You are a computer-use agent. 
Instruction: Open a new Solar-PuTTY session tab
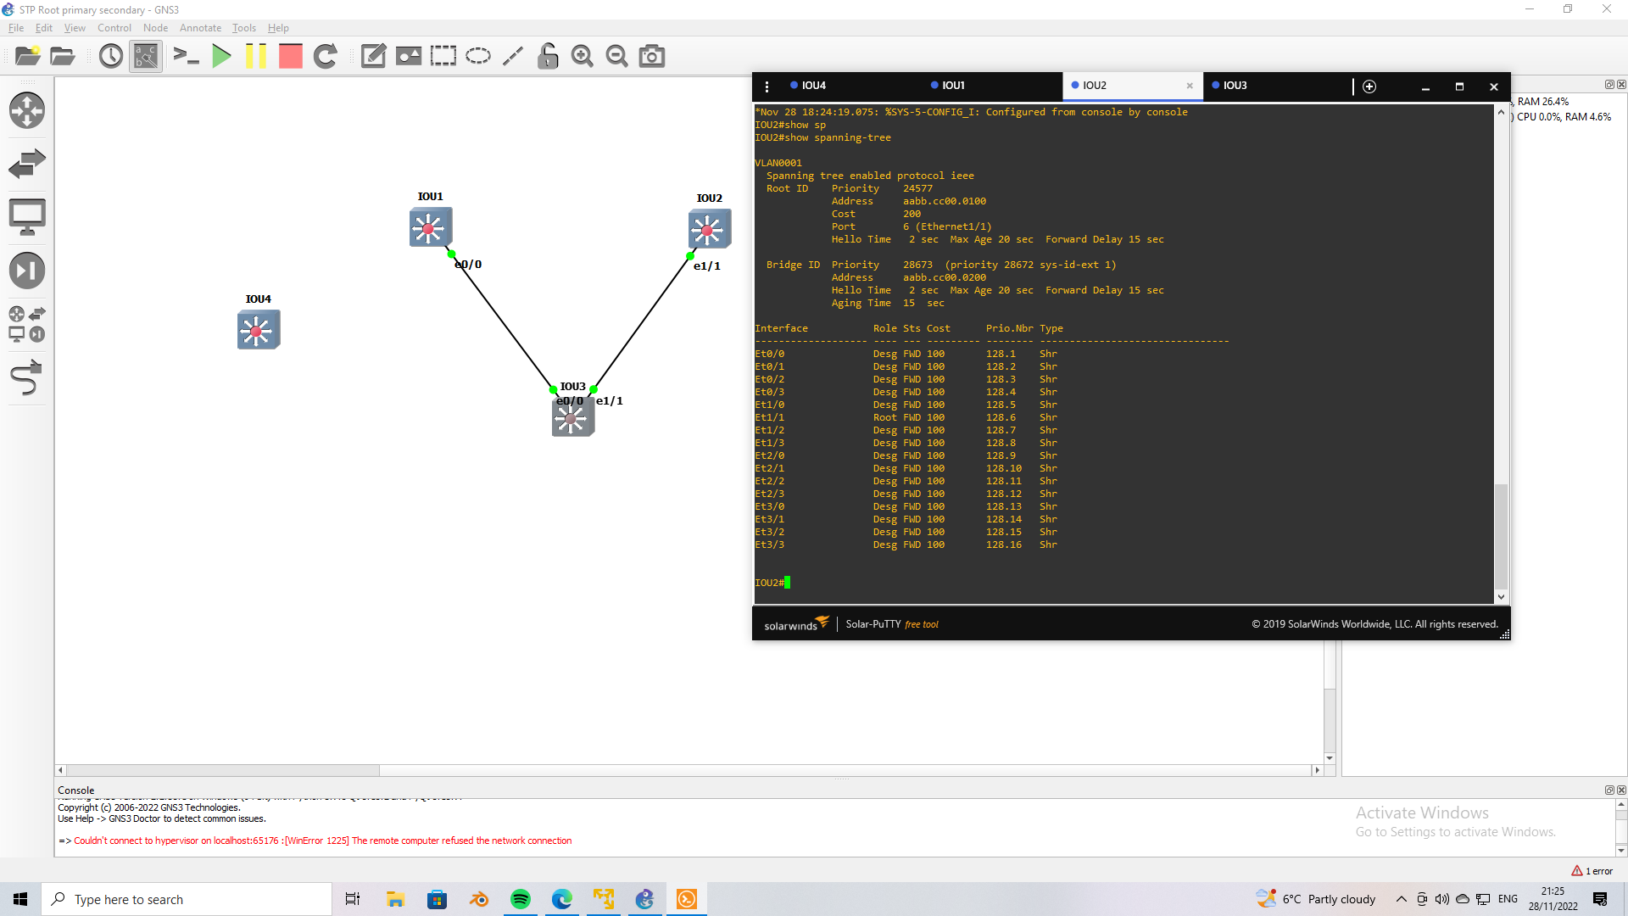click(x=1369, y=86)
